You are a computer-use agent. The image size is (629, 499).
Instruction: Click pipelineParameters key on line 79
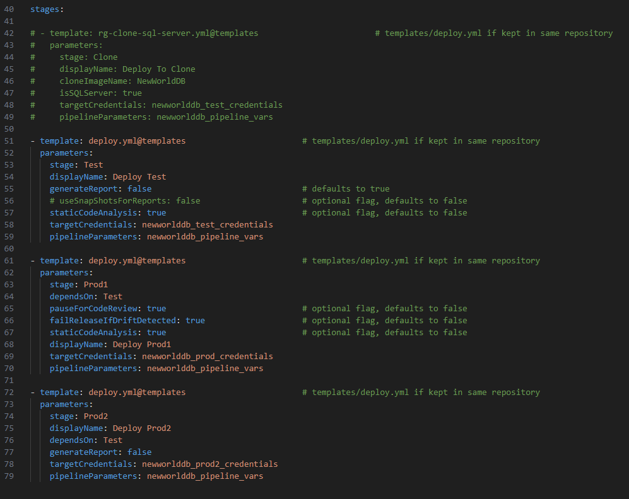pyautogui.click(x=93, y=476)
